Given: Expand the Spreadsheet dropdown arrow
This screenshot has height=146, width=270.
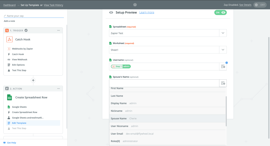Looking at the screenshot, I should [223, 33].
